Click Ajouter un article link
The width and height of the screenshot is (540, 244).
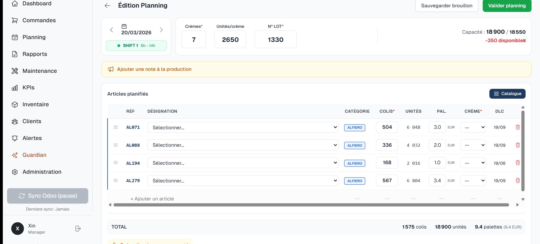click(x=152, y=199)
